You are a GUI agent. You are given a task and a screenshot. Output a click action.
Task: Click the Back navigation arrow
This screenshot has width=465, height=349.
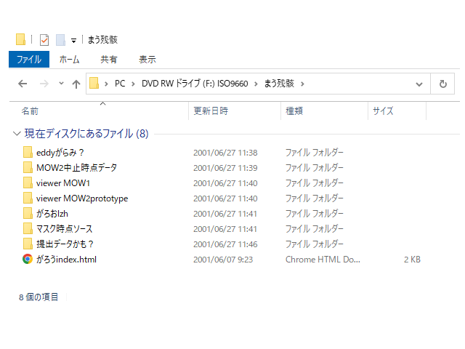[23, 84]
